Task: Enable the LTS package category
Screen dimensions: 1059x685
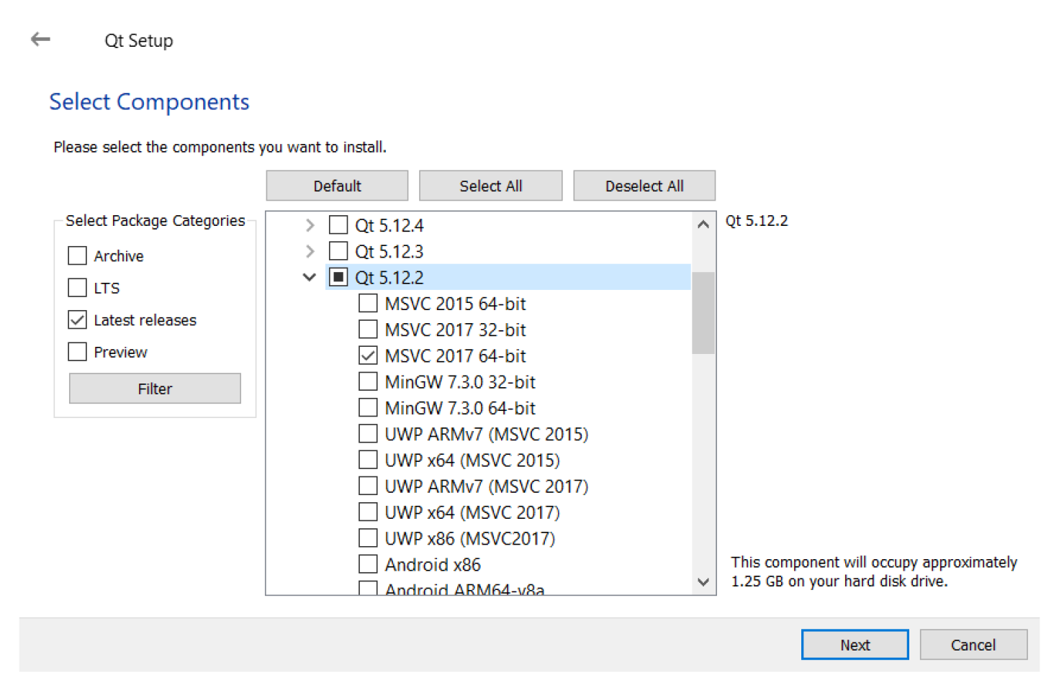Action: point(77,288)
